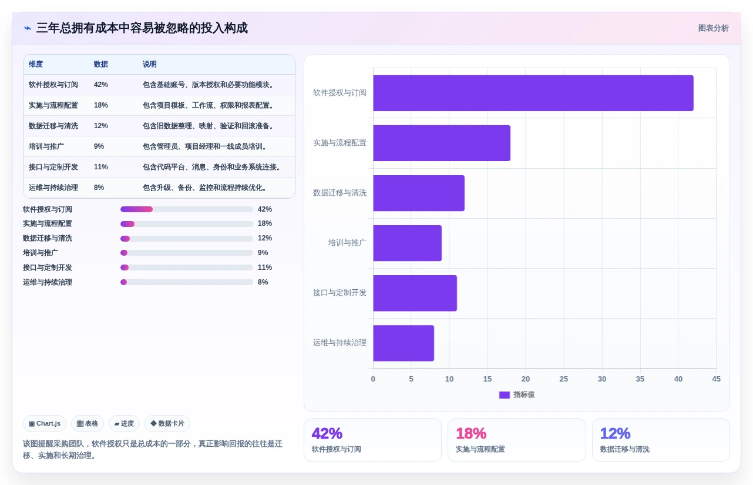Click x-axis tick label 45
This screenshot has width=753, height=485.
coord(716,379)
